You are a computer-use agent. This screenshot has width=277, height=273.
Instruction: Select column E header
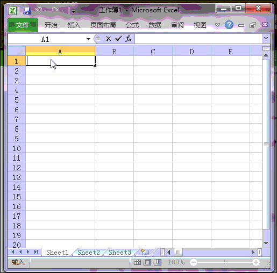(x=230, y=52)
